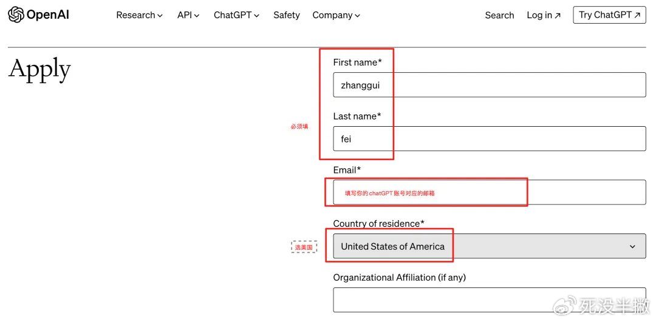Click the OpenAI logo icon
This screenshot has height=322, width=656.
click(16, 15)
